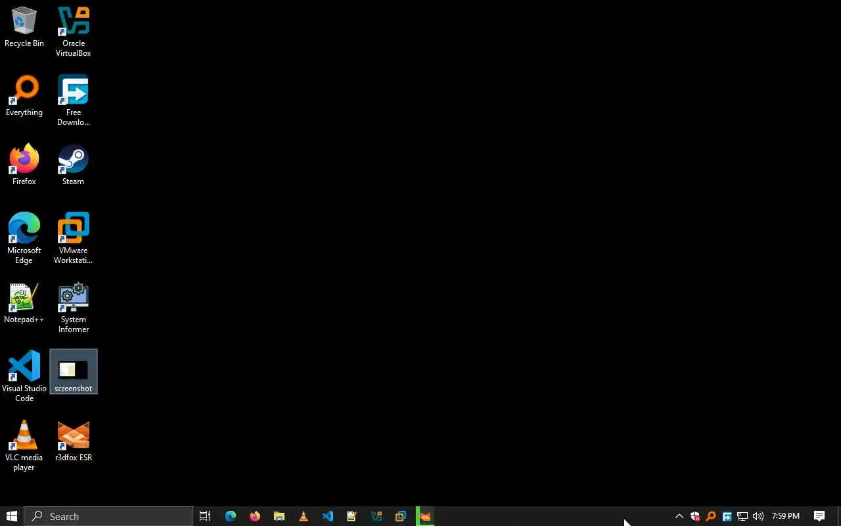Click the taskbar Search box
The image size is (841, 526).
click(108, 516)
